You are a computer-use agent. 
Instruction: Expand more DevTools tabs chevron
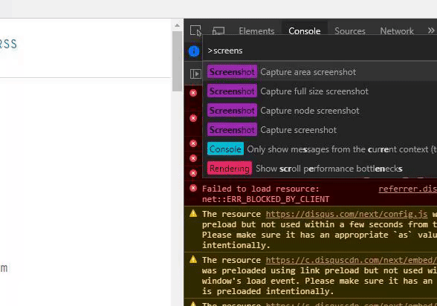(431, 30)
